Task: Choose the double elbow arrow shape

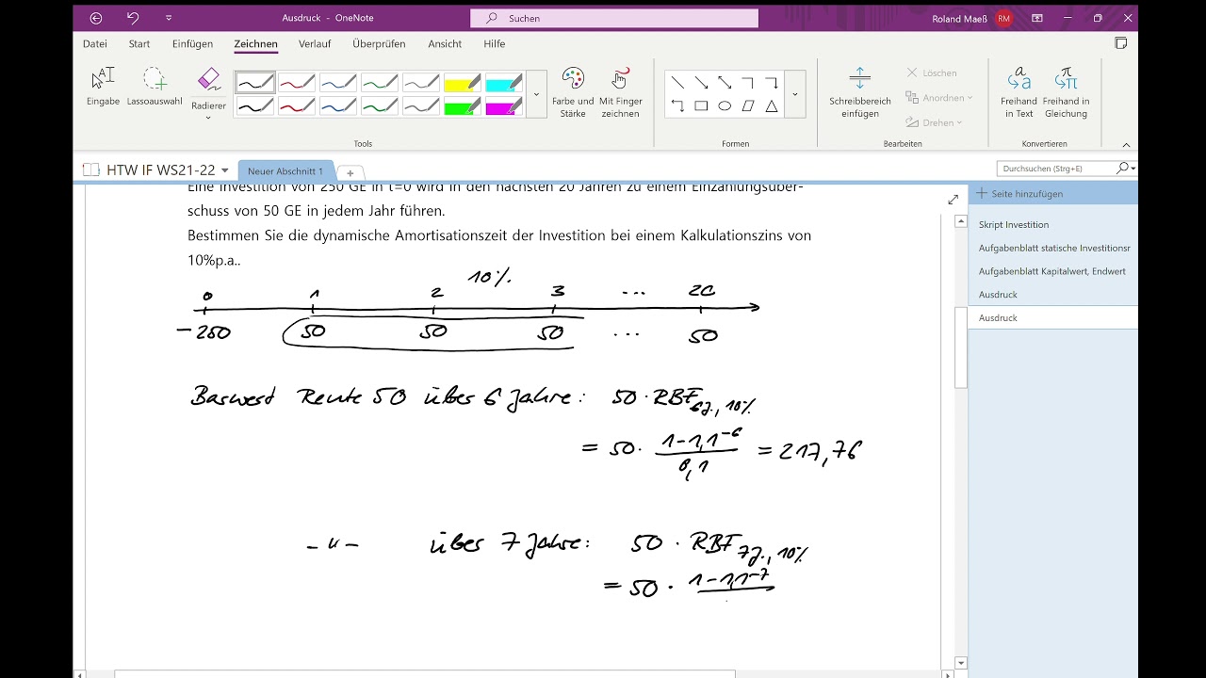Action: point(677,105)
